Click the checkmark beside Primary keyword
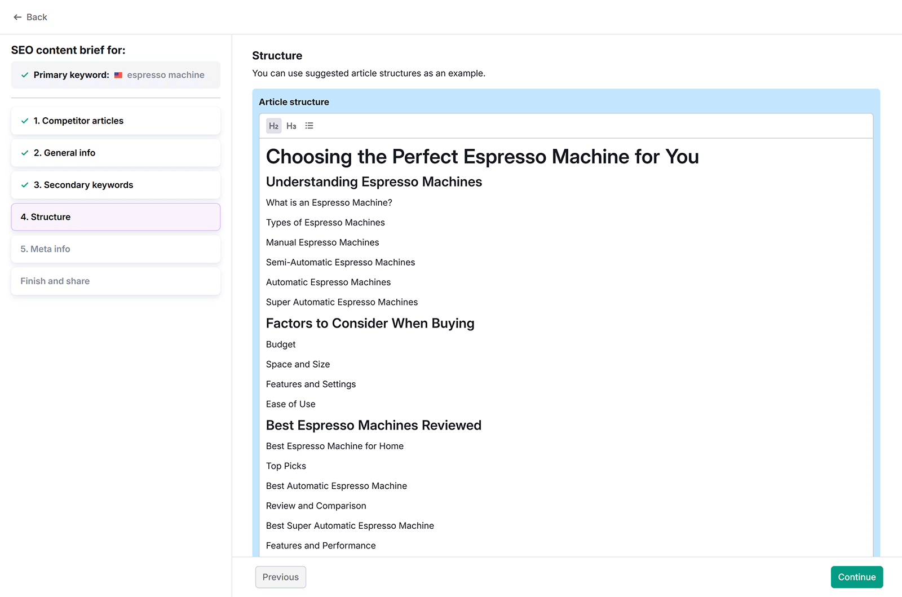Image resolution: width=902 pixels, height=597 pixels. click(x=24, y=74)
